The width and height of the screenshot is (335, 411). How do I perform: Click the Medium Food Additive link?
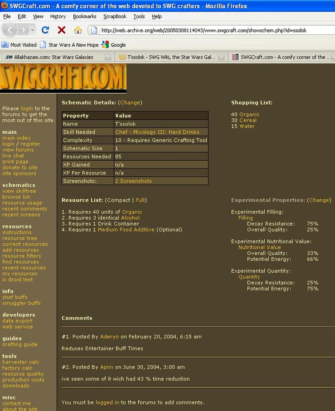pyautogui.click(x=126, y=230)
